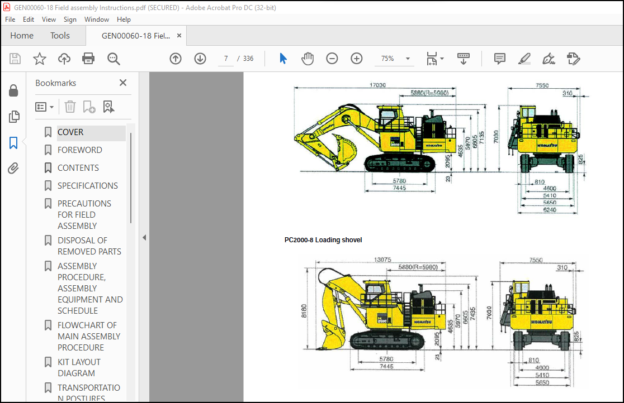Zoom out with the minus button
Image resolution: width=624 pixels, height=403 pixels.
click(x=332, y=59)
